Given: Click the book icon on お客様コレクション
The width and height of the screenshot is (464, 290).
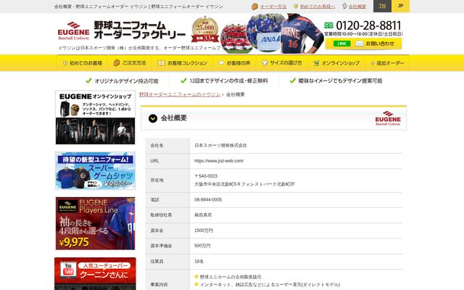Looking at the screenshot, I should (x=161, y=63).
